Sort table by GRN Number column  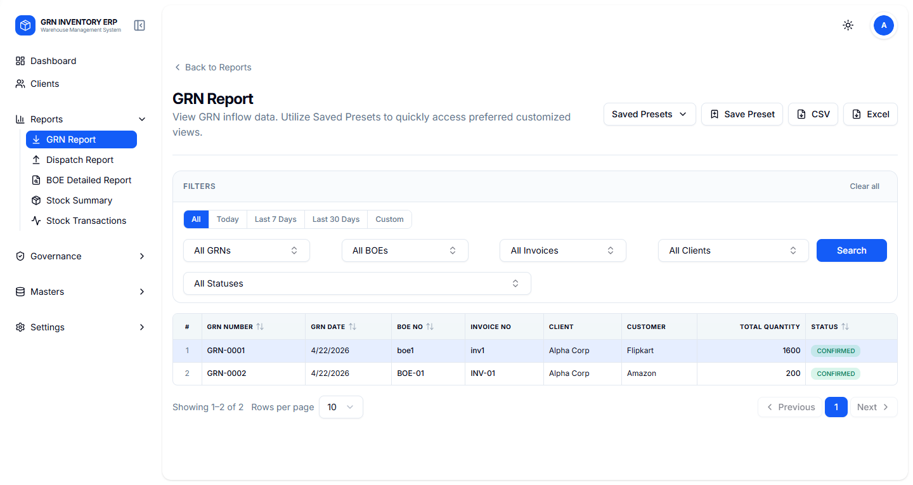pos(260,327)
